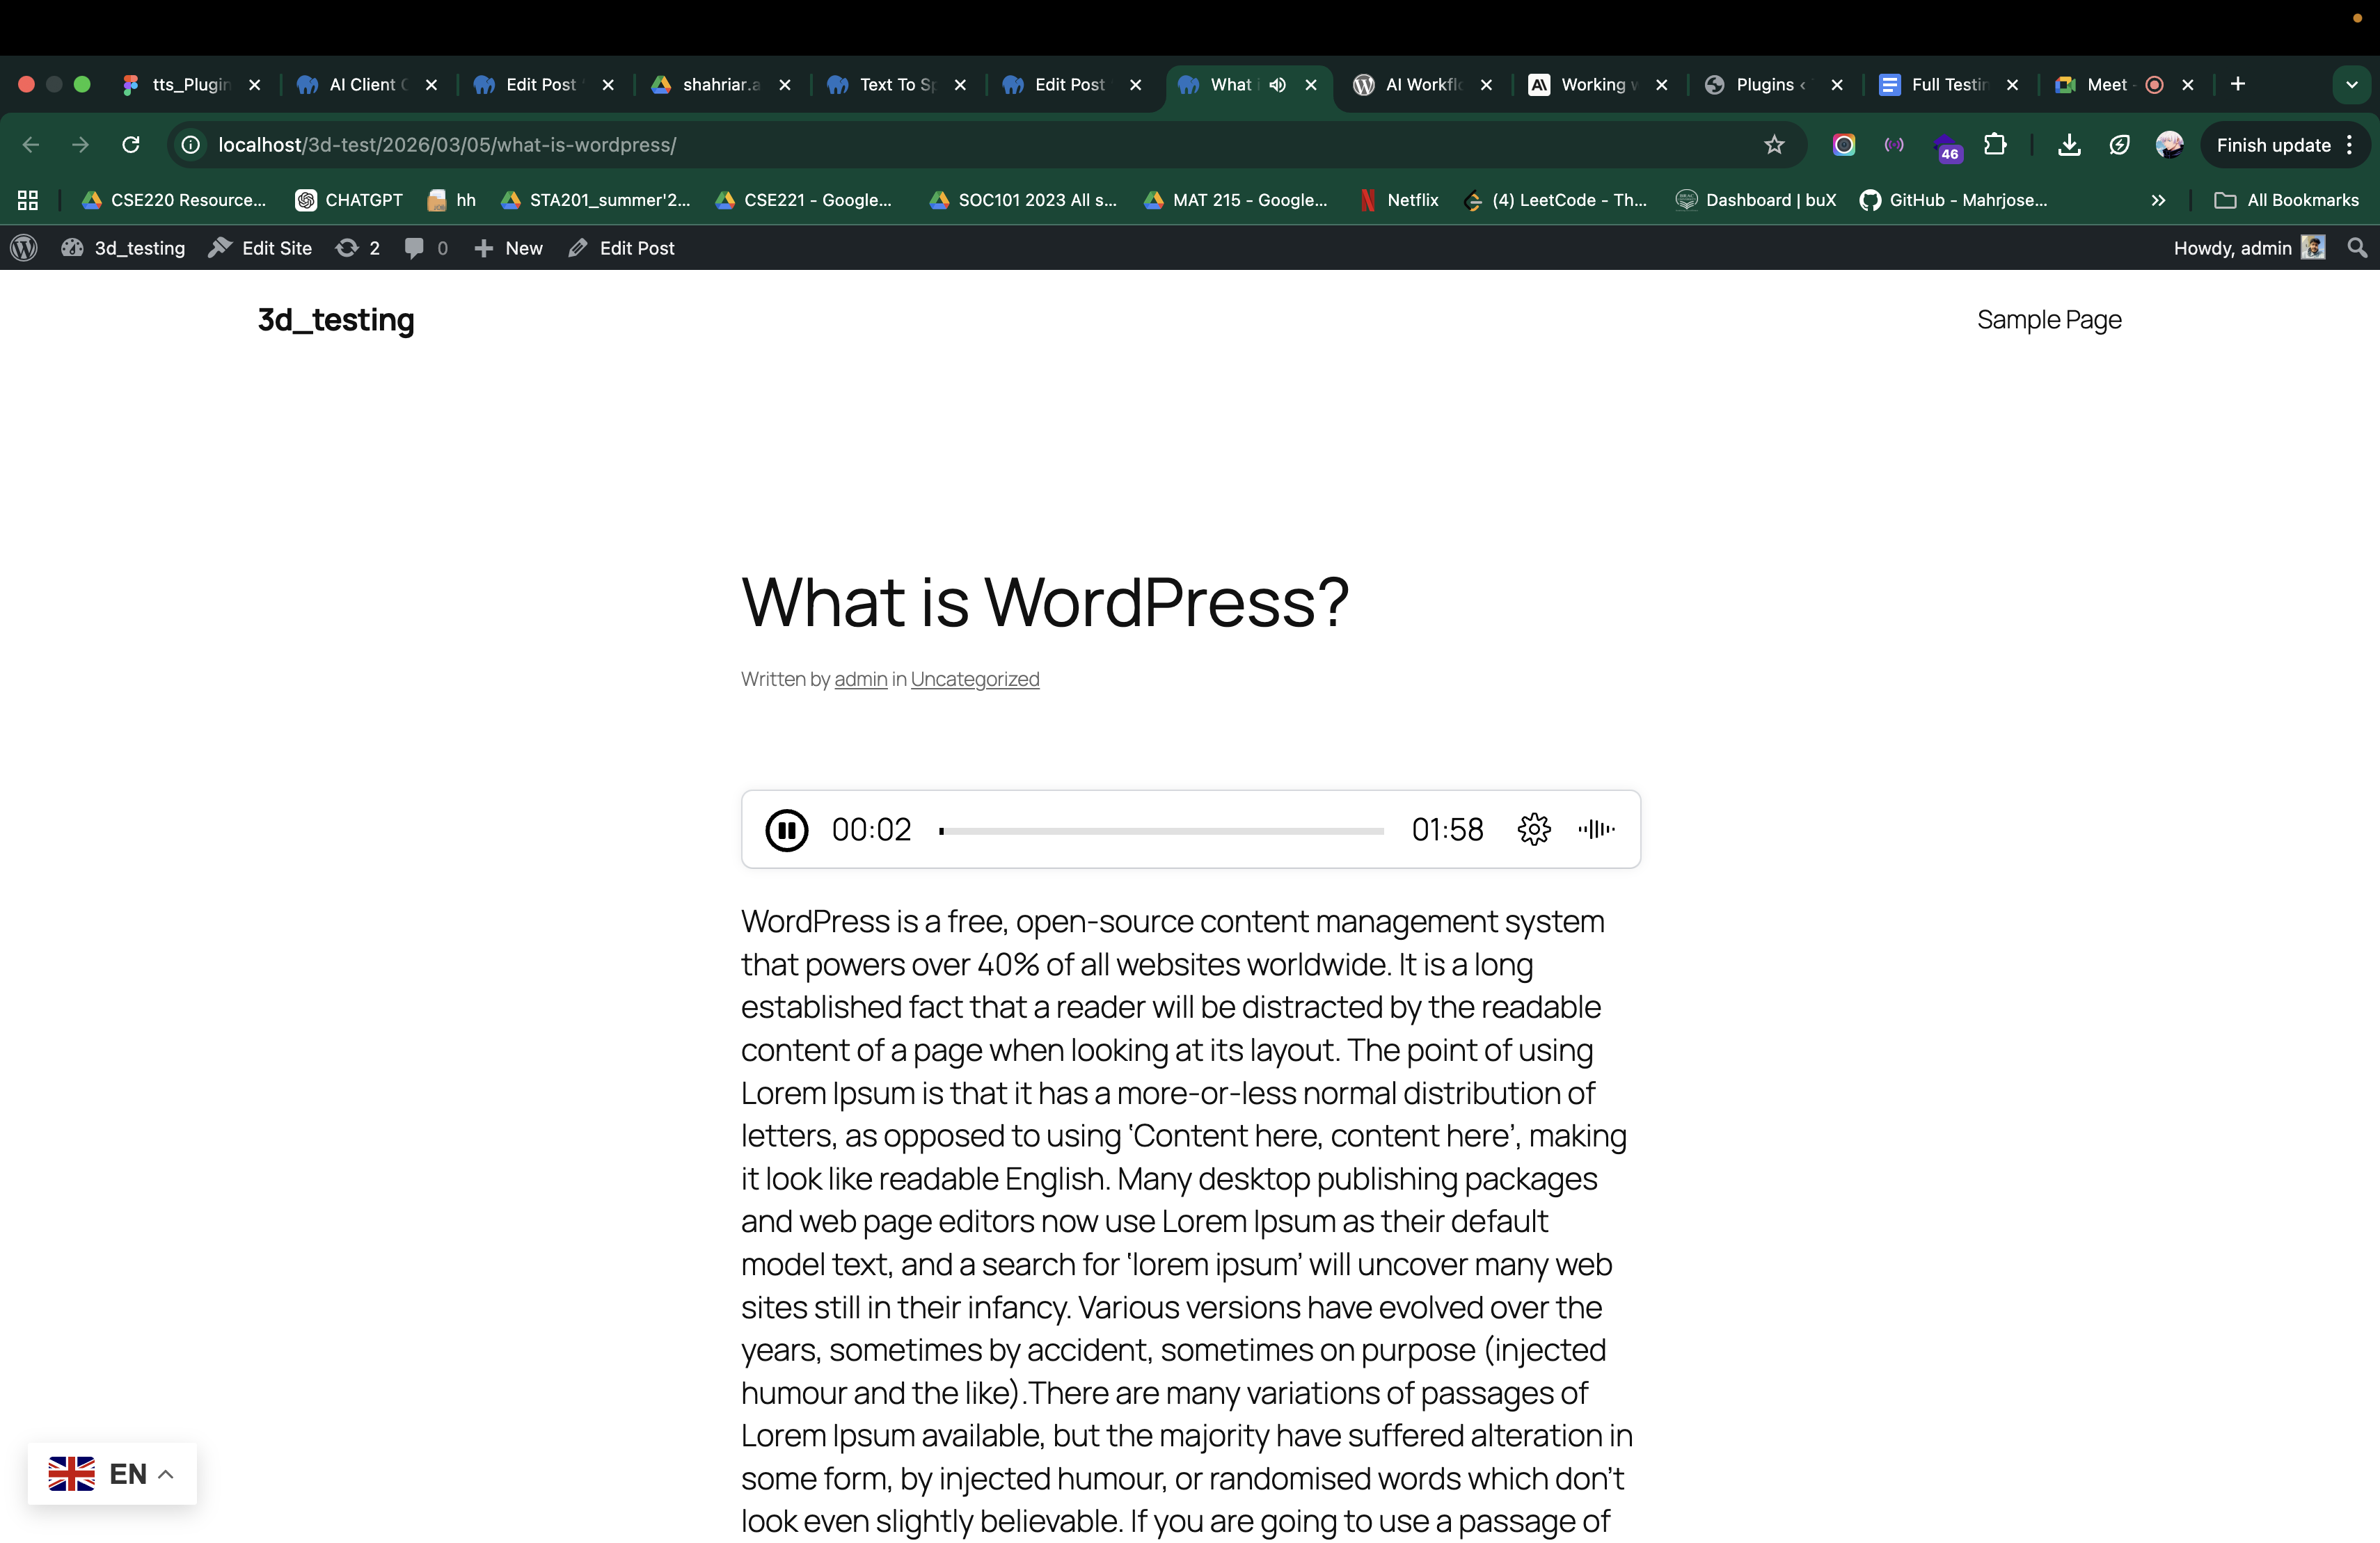This screenshot has width=2380, height=1543.
Task: Click the waveform icon in player
Action: (x=1596, y=829)
